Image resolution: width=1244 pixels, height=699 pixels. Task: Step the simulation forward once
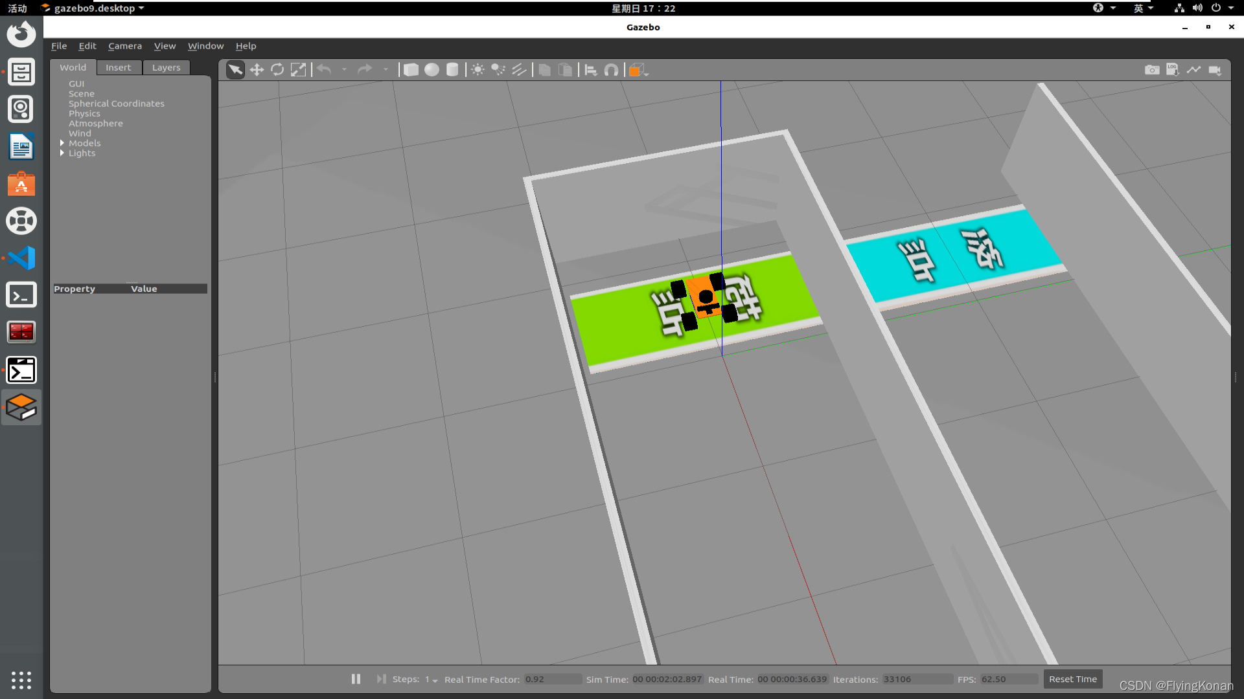point(381,679)
